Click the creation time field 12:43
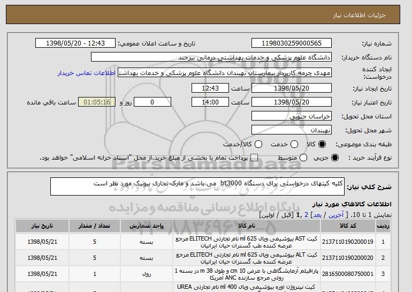 click(210, 88)
